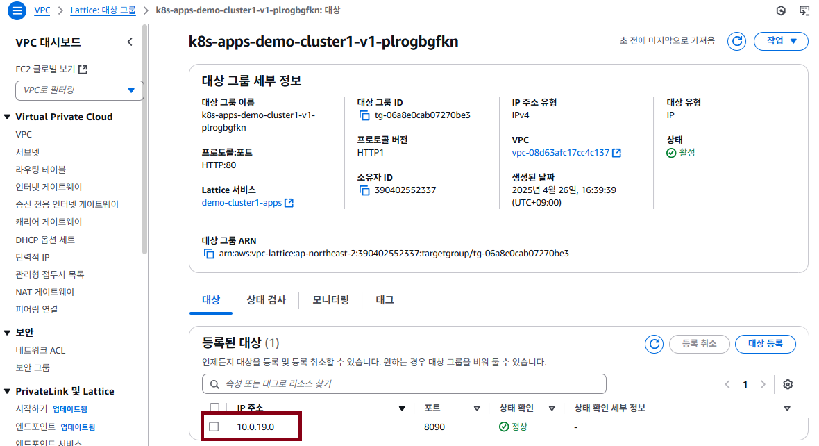Copy the target group ID
This screenshot has height=446, width=819.
364,115
